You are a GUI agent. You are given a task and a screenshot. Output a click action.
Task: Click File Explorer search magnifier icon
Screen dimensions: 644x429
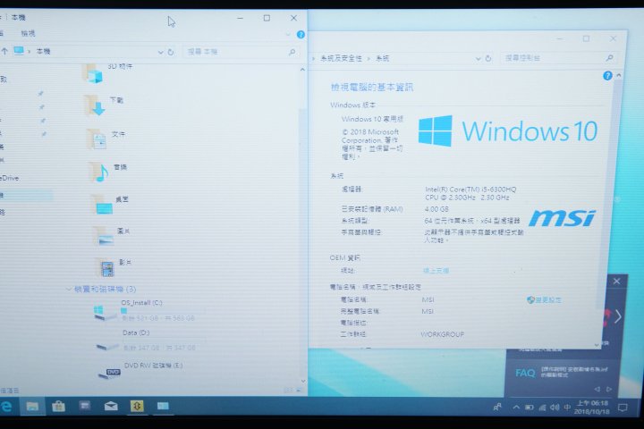point(292,52)
